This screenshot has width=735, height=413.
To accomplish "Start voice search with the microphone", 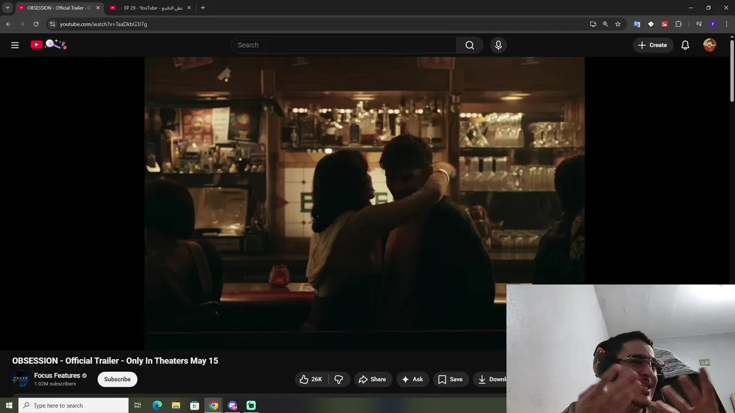I will click(498, 45).
